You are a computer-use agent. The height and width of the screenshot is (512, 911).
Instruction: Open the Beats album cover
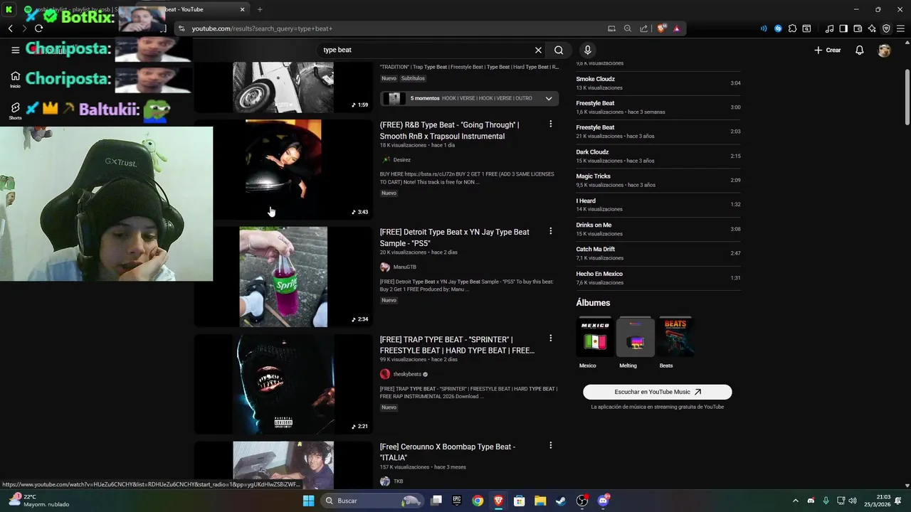675,338
